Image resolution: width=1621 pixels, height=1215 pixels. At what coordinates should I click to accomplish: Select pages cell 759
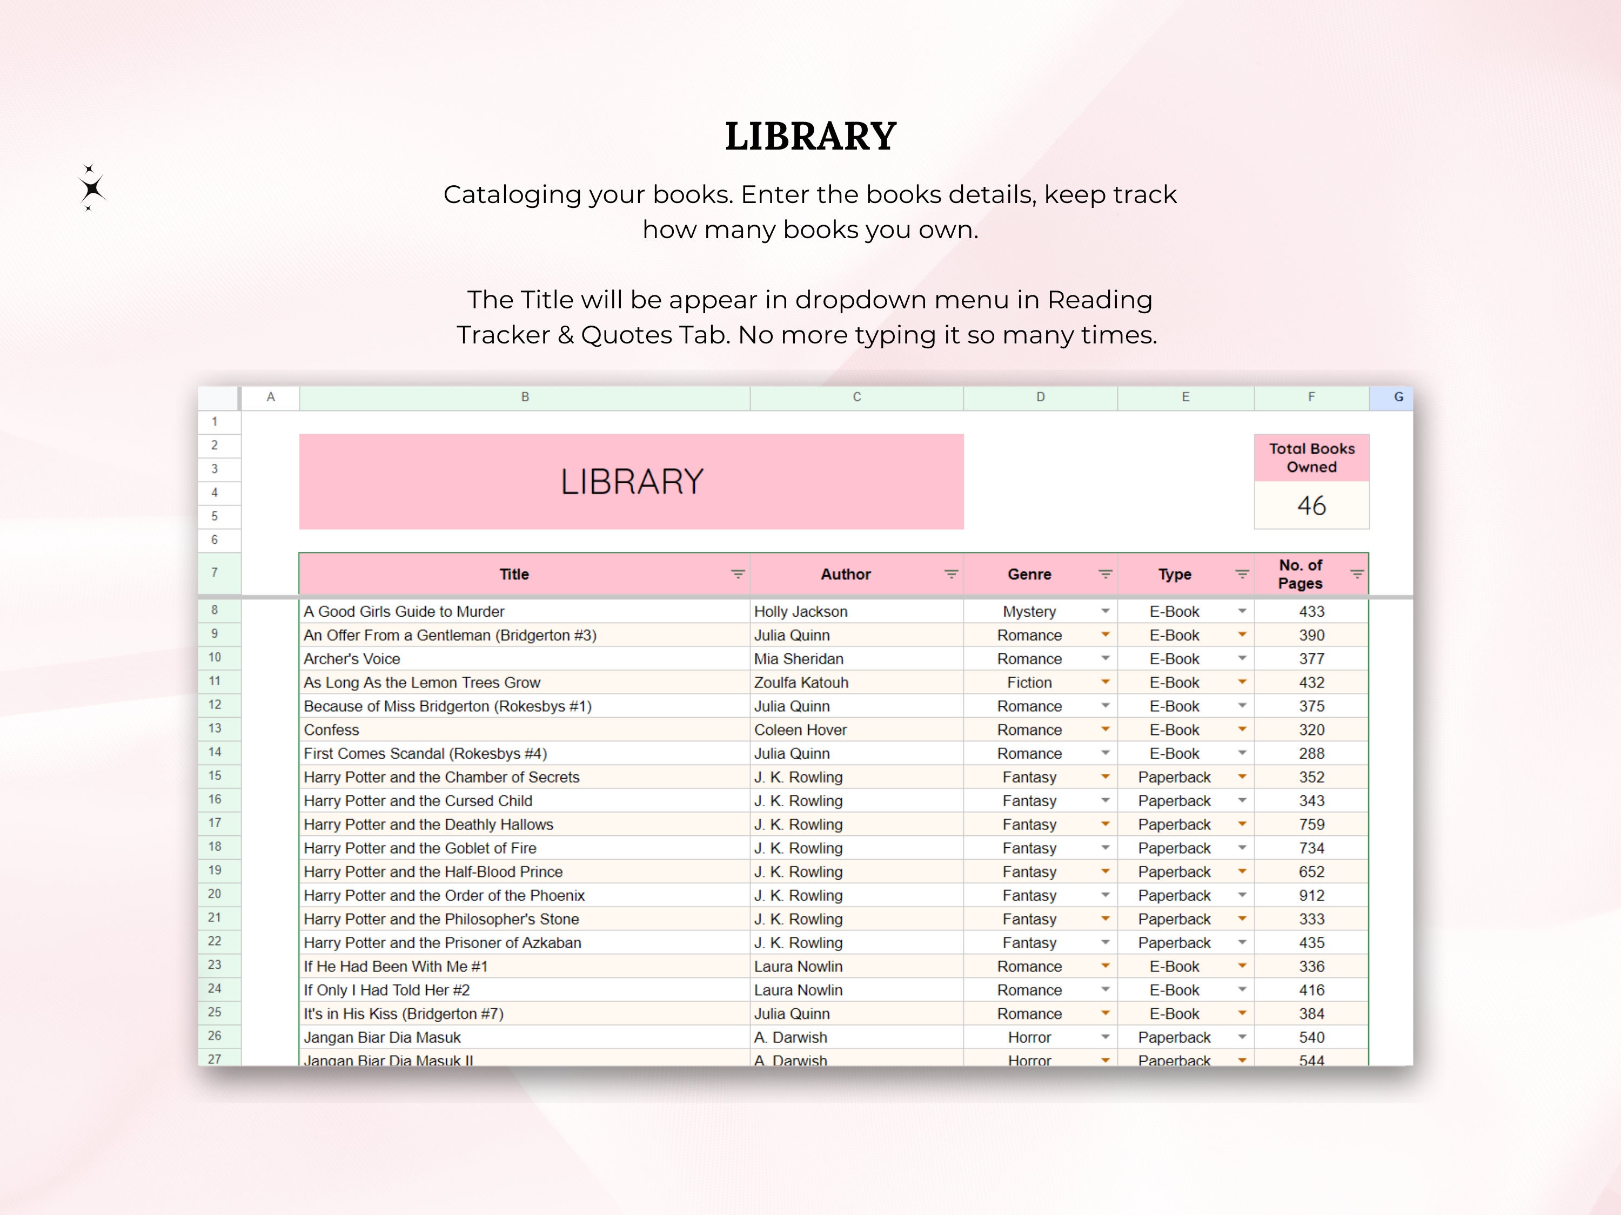1312,824
